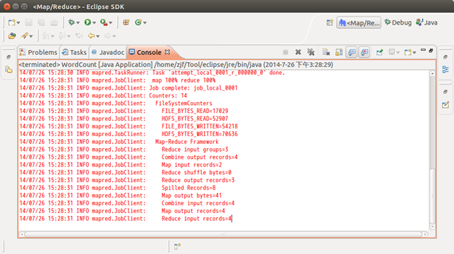Switch to the Debug perspective
The image size is (454, 254).
pos(398,23)
